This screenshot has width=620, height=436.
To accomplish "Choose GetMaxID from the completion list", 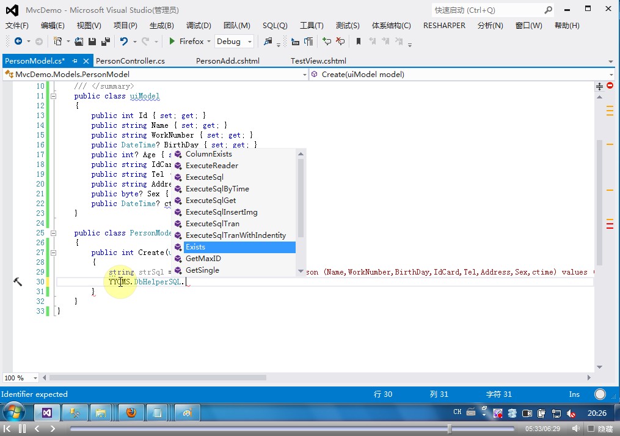I will click(203, 259).
